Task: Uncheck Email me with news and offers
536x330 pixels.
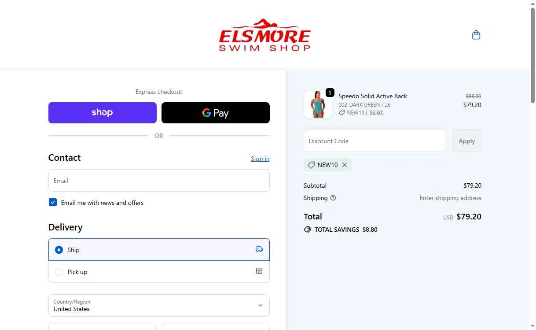Action: 53,202
